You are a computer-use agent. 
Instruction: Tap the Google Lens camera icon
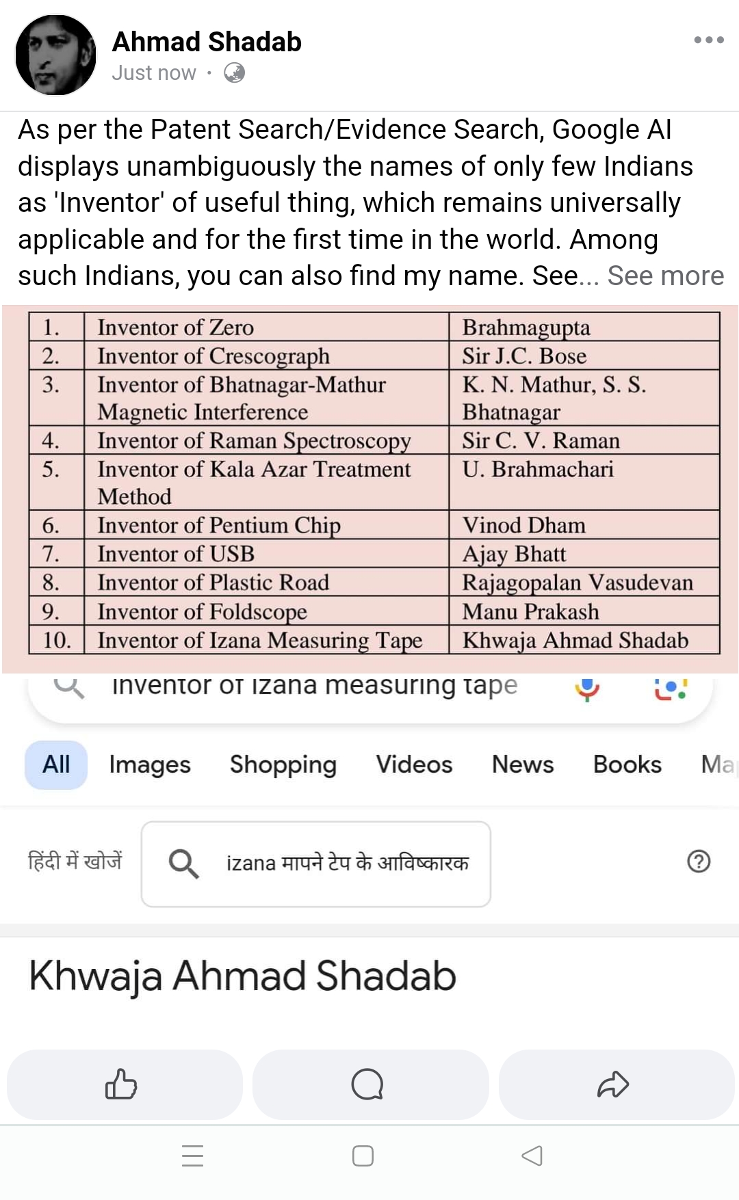coord(671,689)
